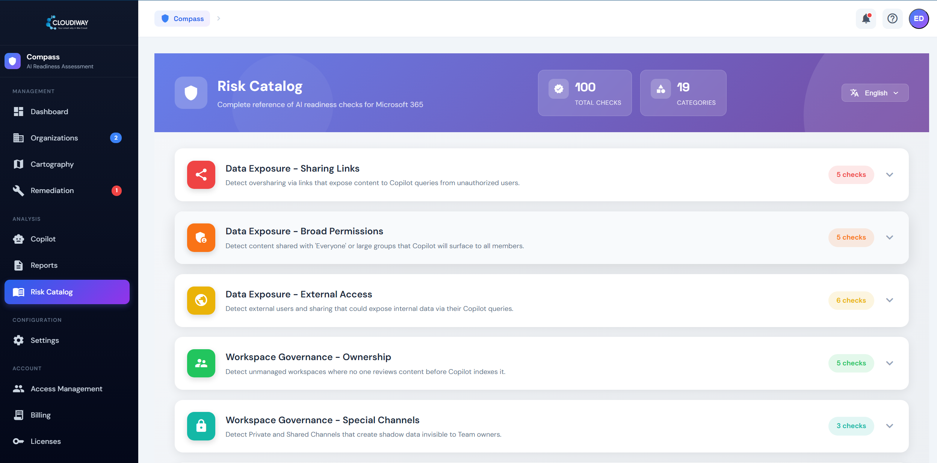This screenshot has height=463, width=937.
Task: Open Copilot analysis page
Action: click(67, 239)
